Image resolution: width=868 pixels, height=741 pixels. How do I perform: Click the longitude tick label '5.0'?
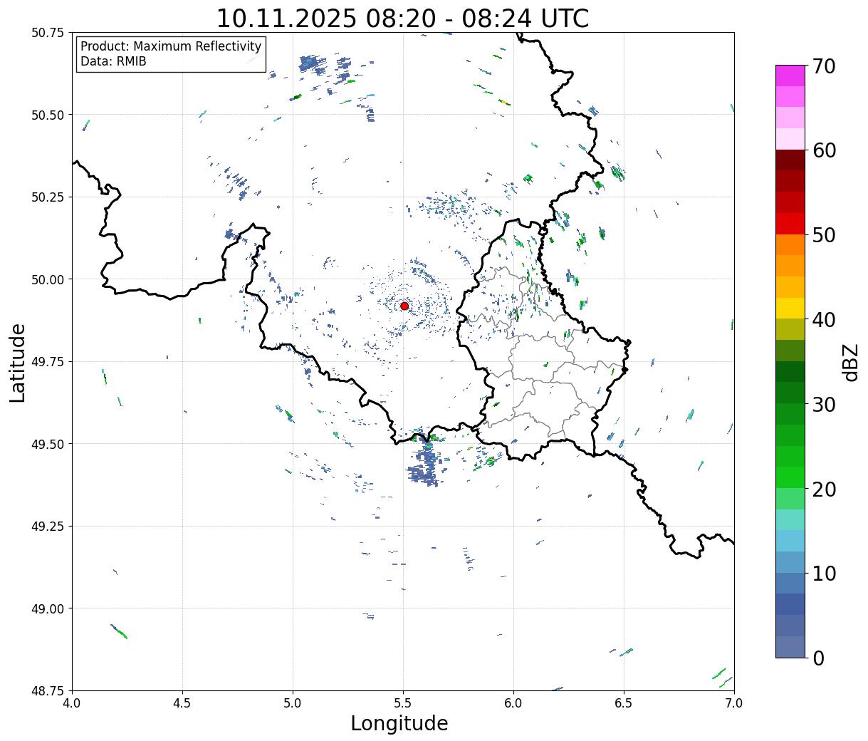coord(293,703)
